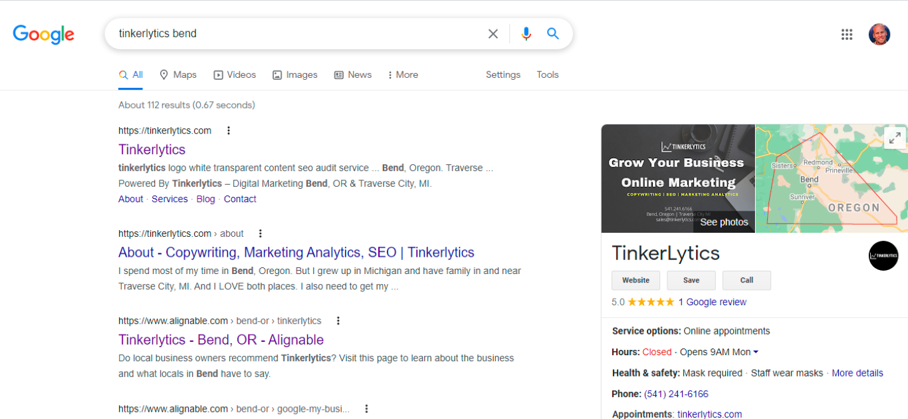Call TinkerLytics using the Call button
Viewport: 908px width, 419px height.
(x=746, y=280)
